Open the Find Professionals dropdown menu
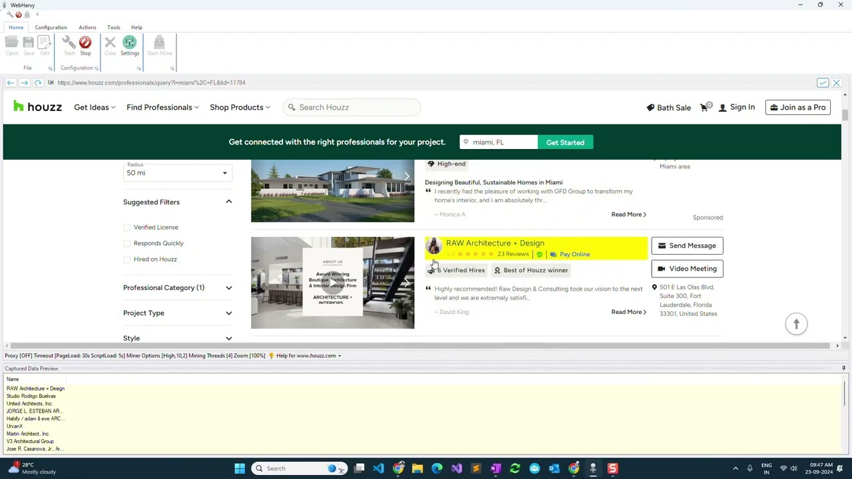 point(162,107)
